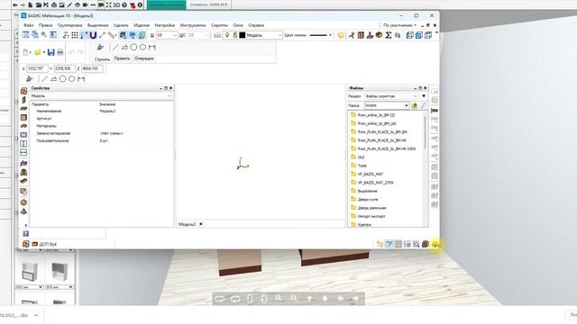Click the print icon in Bazis toolbar
The width and height of the screenshot is (577, 324).
pos(60,52)
